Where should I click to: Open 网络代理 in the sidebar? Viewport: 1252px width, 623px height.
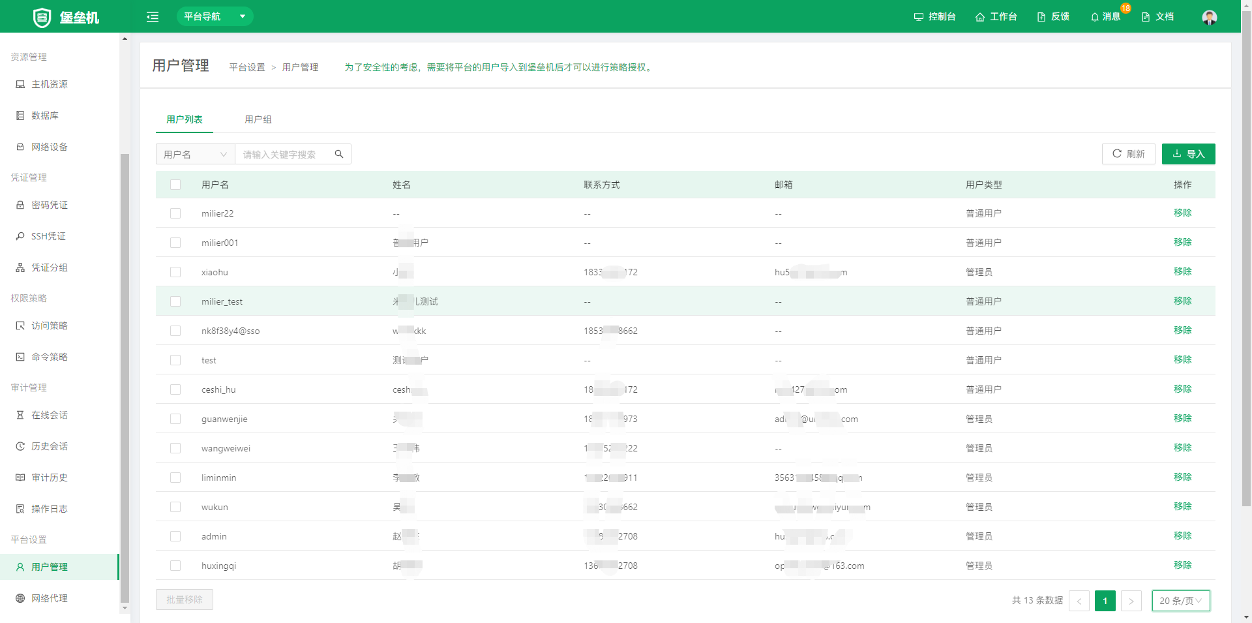click(59, 598)
